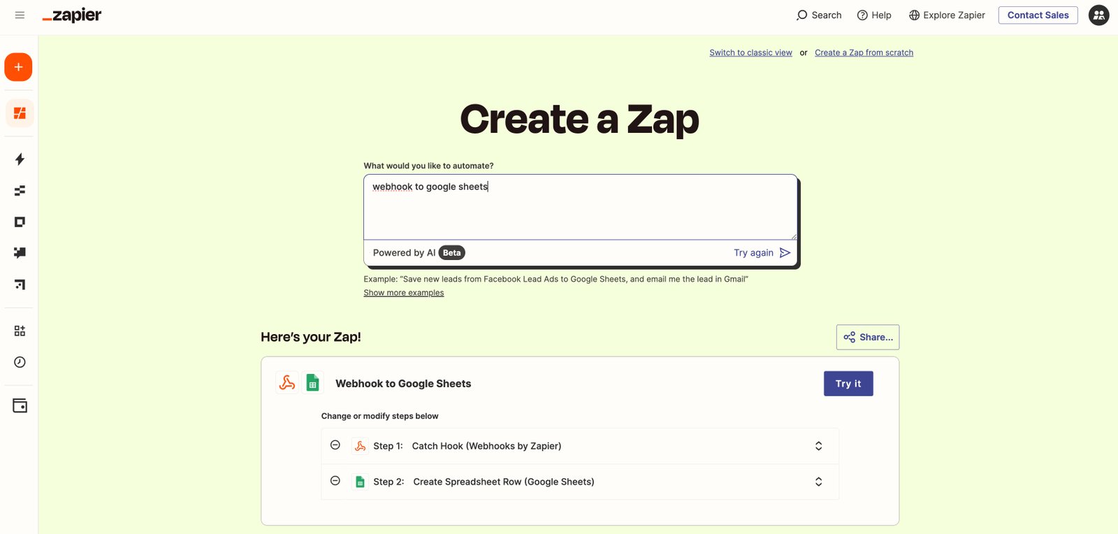The height and width of the screenshot is (534, 1118).
Task: Remove Step 1 with minus icon
Action: 335,445
